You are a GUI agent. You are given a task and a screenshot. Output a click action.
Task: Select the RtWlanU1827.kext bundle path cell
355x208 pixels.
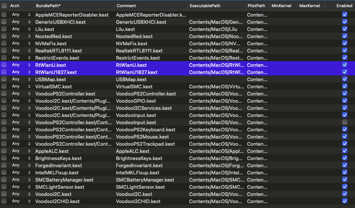click(56, 72)
